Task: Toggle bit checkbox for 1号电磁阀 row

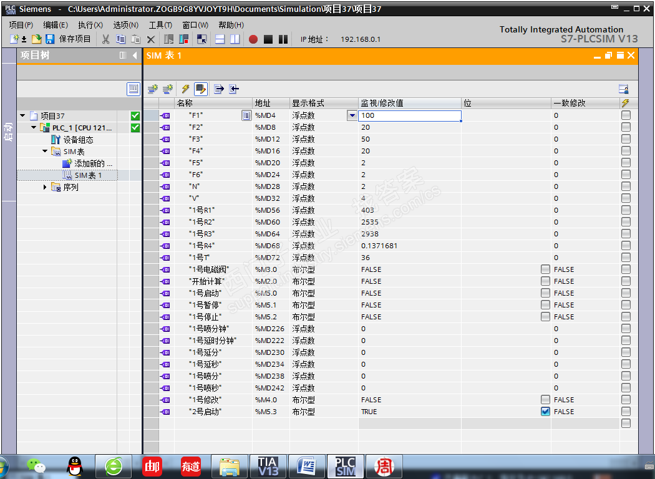Action: coord(545,269)
